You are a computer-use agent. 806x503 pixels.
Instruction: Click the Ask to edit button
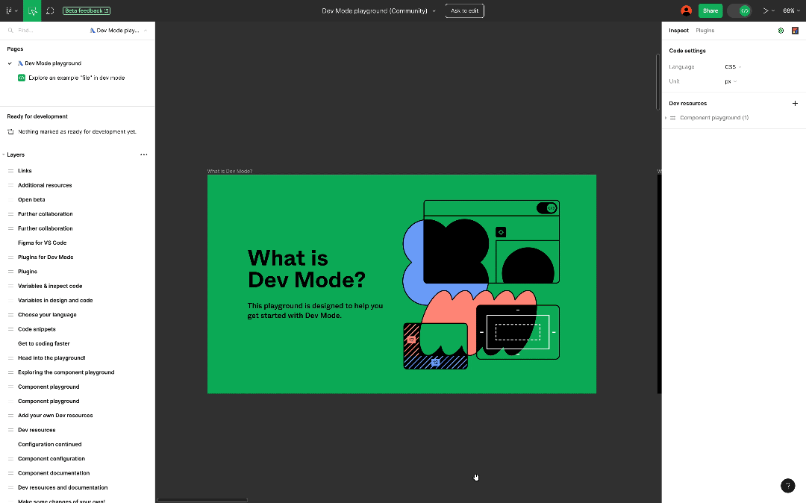pos(465,10)
